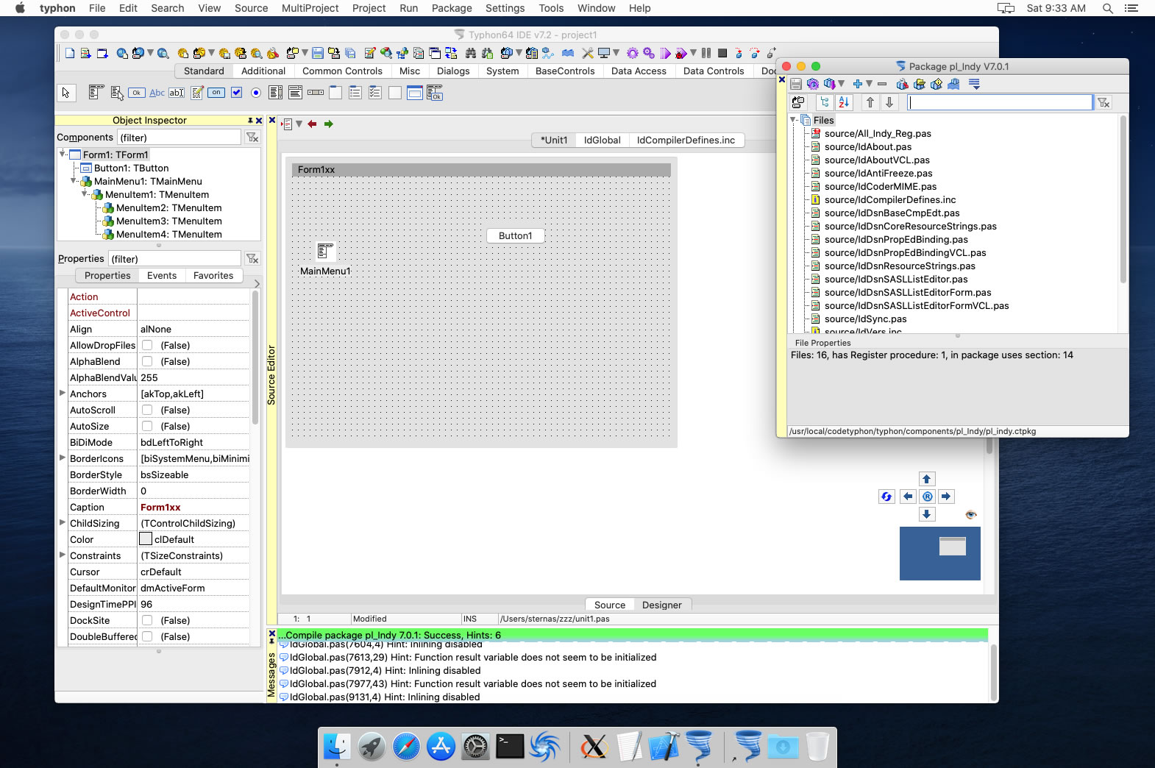Toggle the AllowDropFiles checkbox
1155x768 pixels.
tap(147, 345)
